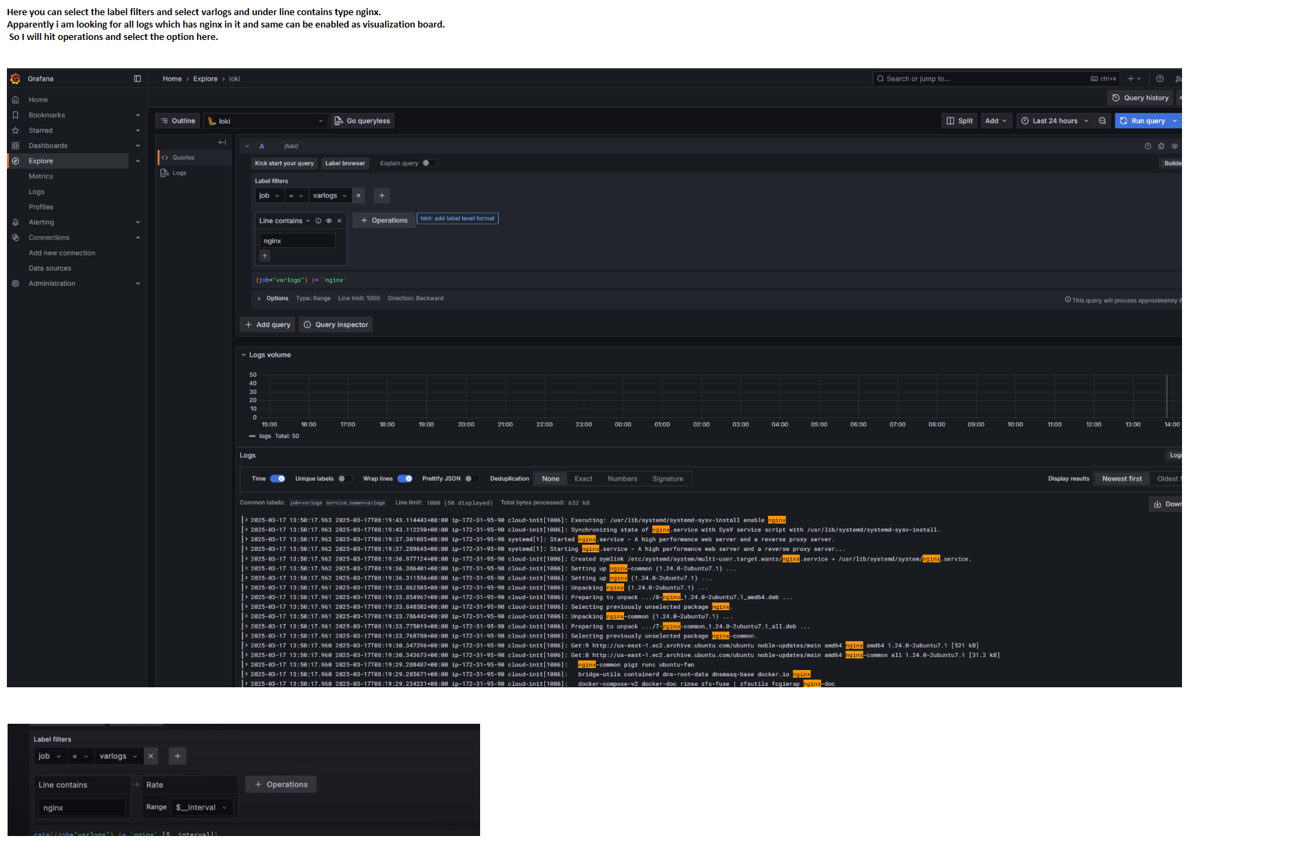Select None deduplication option
Viewport: 1306px width, 867px height.
click(550, 479)
